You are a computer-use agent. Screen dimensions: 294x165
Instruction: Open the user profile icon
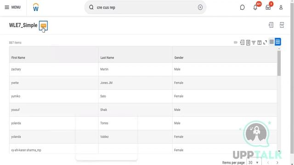(281, 7)
